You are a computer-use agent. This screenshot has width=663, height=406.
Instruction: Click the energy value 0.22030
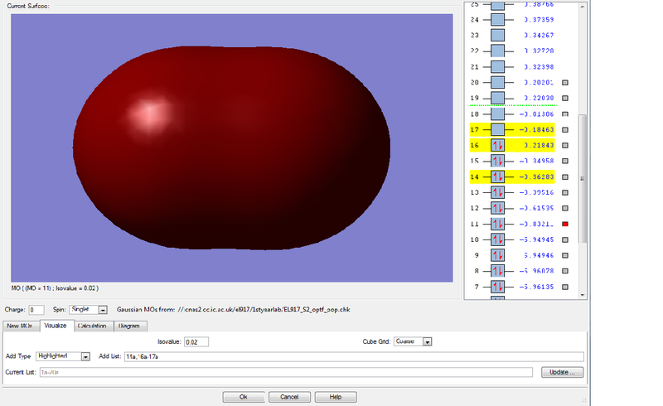(540, 98)
